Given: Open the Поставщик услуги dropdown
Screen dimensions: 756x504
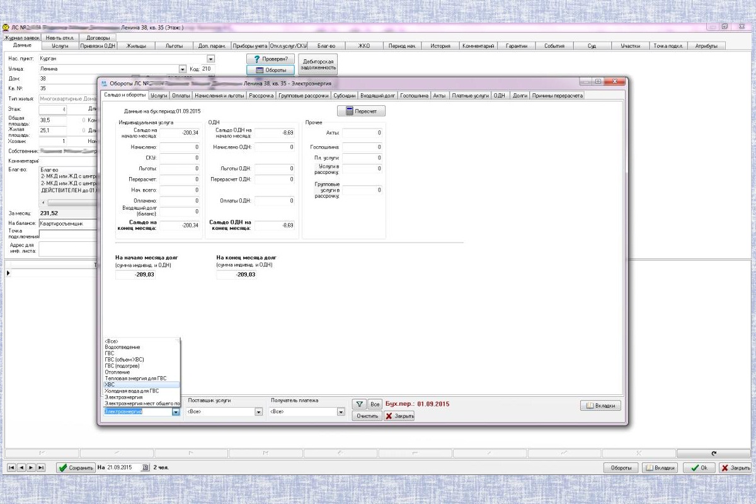Looking at the screenshot, I should click(258, 412).
